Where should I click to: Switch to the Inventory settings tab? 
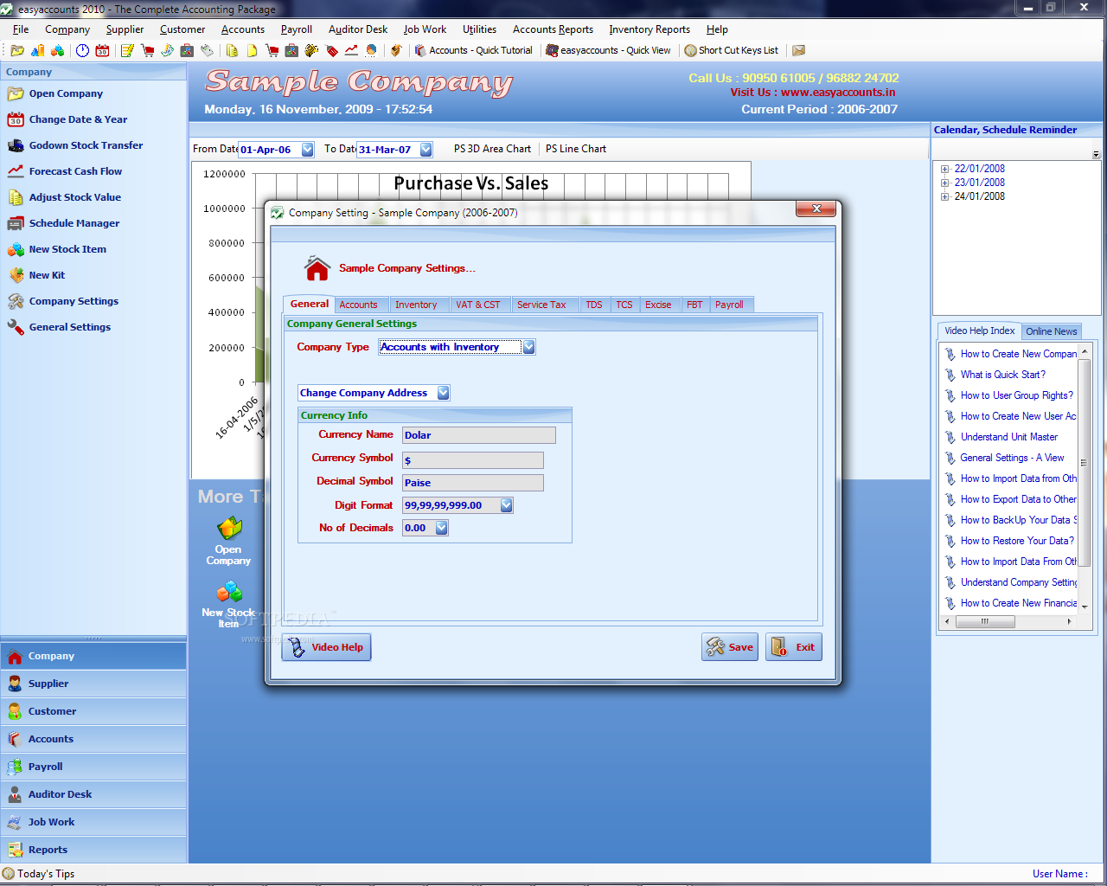pos(416,305)
